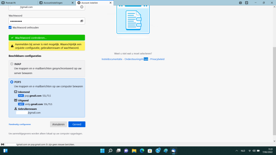Open taskbar Search magnifier

tap(110, 151)
